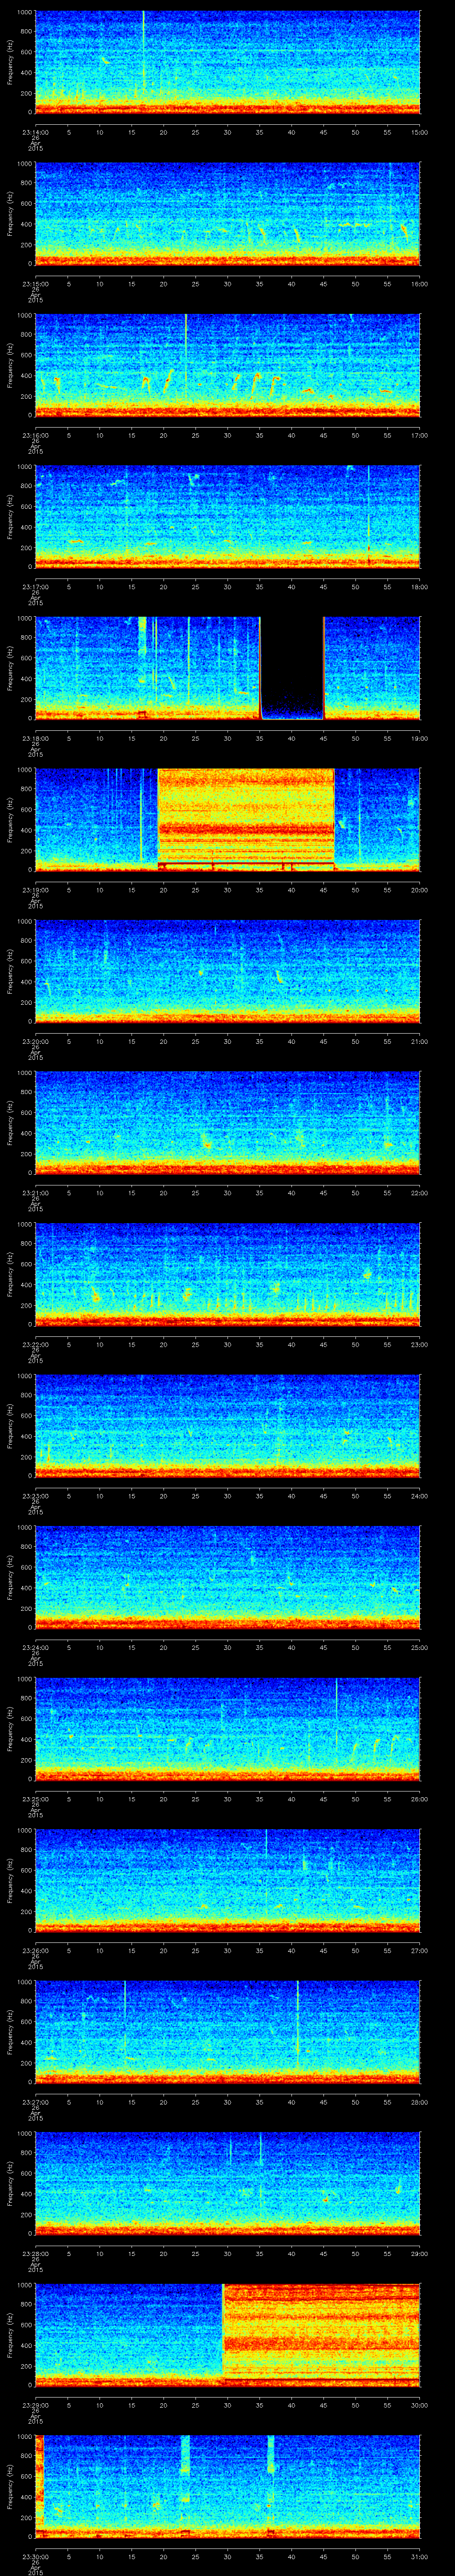This screenshot has height=2576, width=455.
Task: Open the spectrogram panel starting at 23:21:00
Action: point(228,1123)
